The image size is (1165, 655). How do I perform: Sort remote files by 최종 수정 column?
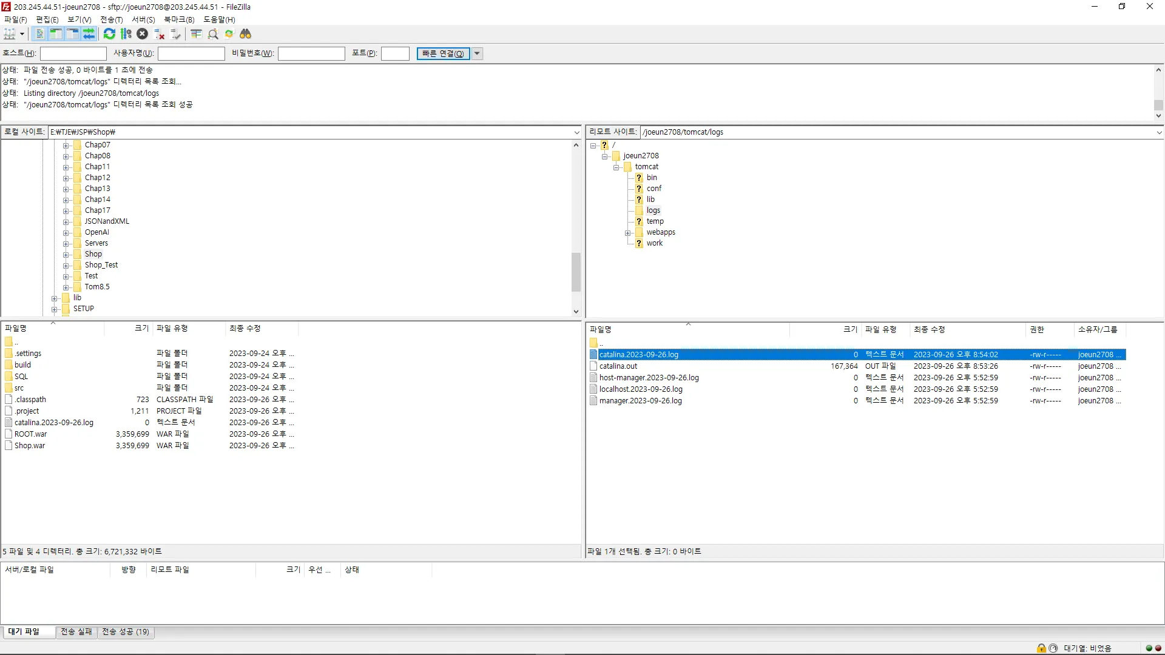tap(929, 329)
